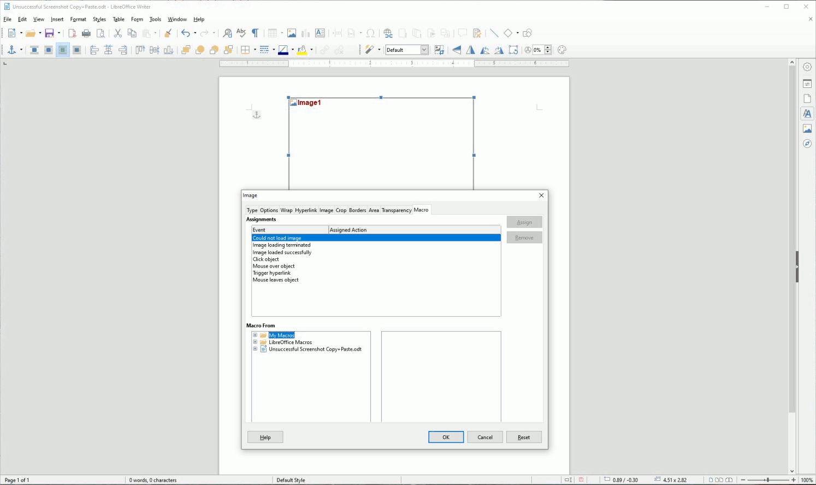Click the Insert Text Box icon
Image resolution: width=816 pixels, height=485 pixels.
point(320,33)
